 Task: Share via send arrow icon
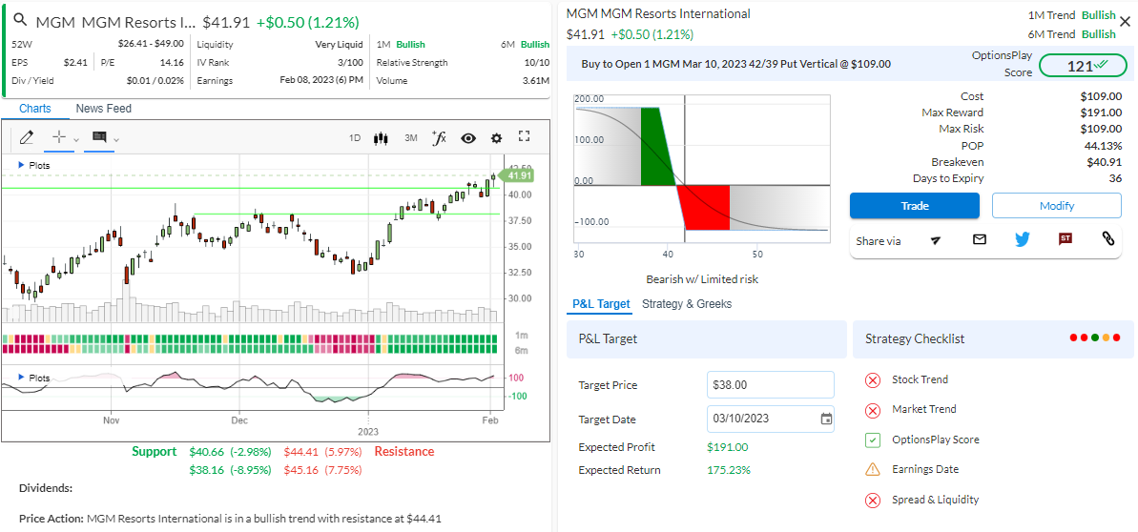pyautogui.click(x=936, y=240)
